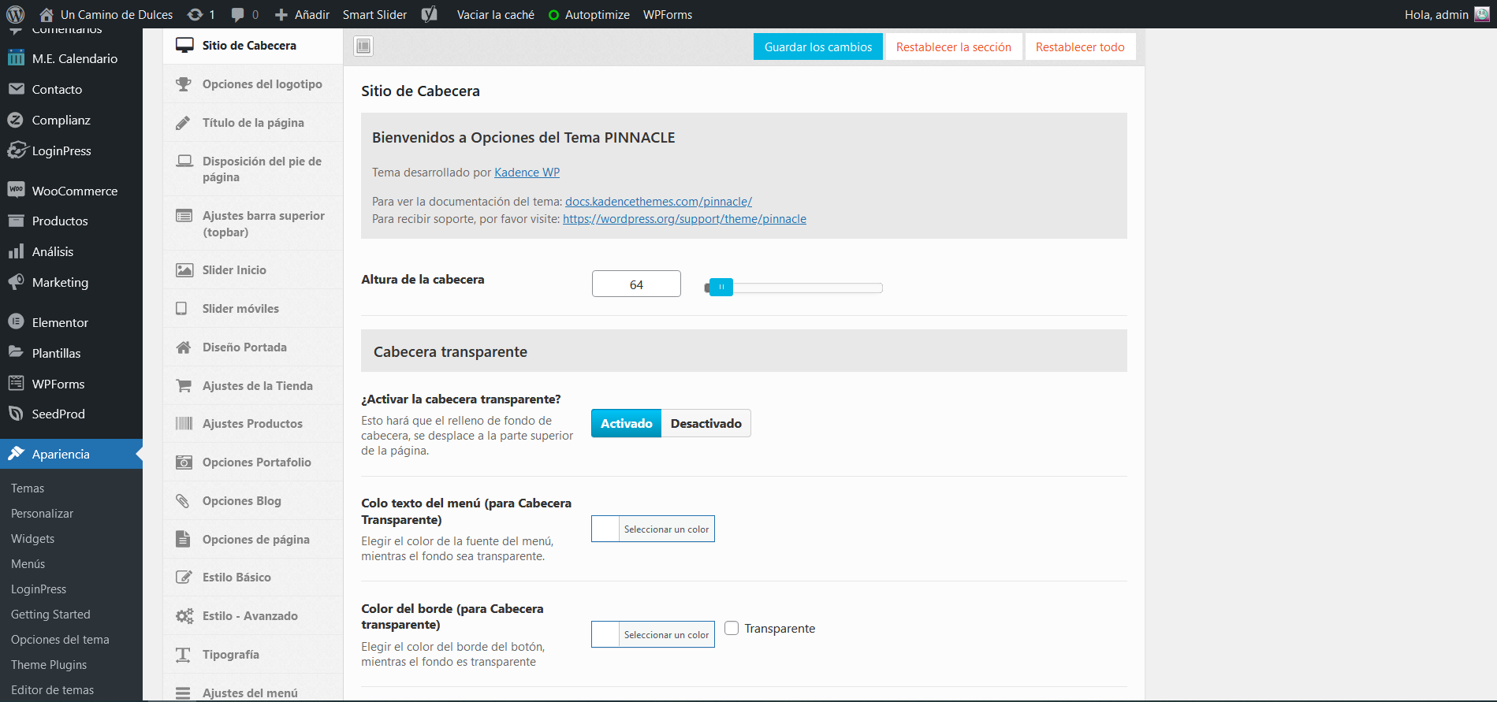Open Elementor sidebar icon

click(x=16, y=321)
